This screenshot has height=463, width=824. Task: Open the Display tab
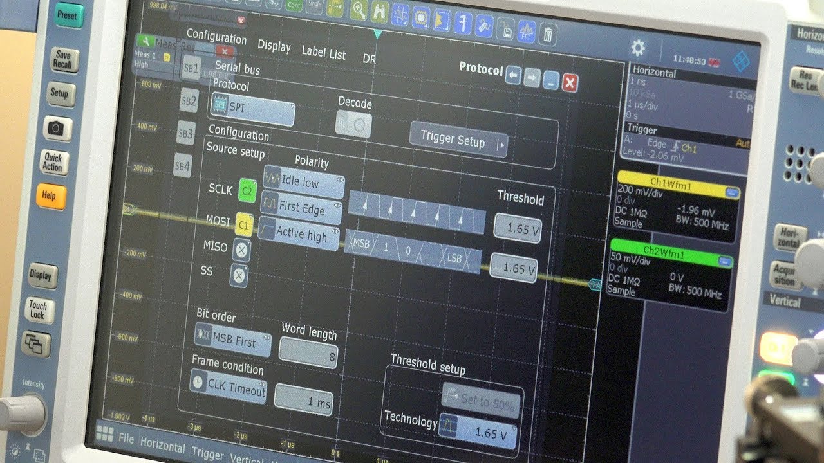click(x=274, y=46)
